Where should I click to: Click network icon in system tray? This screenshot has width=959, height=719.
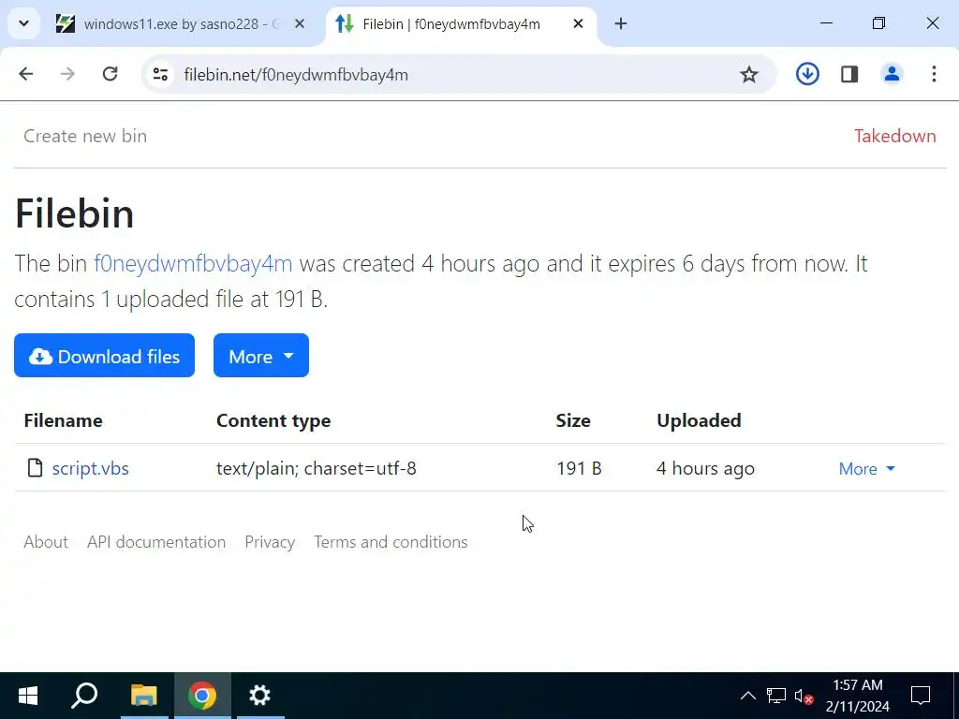(776, 696)
